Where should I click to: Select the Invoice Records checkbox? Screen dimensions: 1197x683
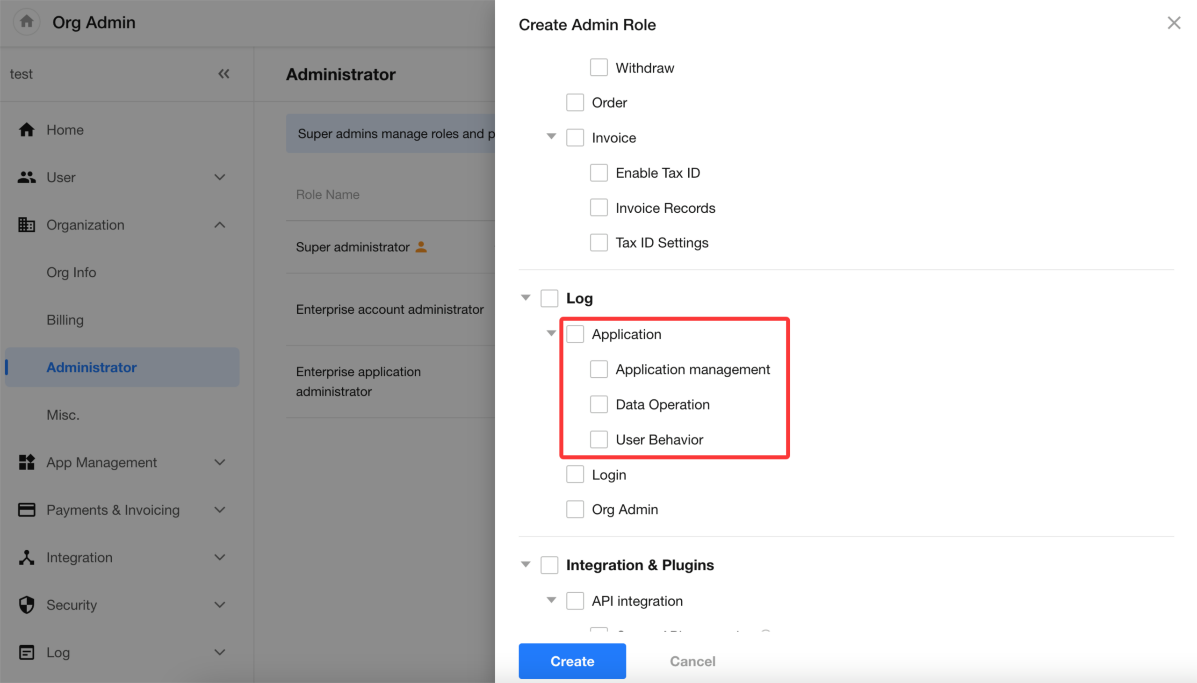pyautogui.click(x=598, y=208)
